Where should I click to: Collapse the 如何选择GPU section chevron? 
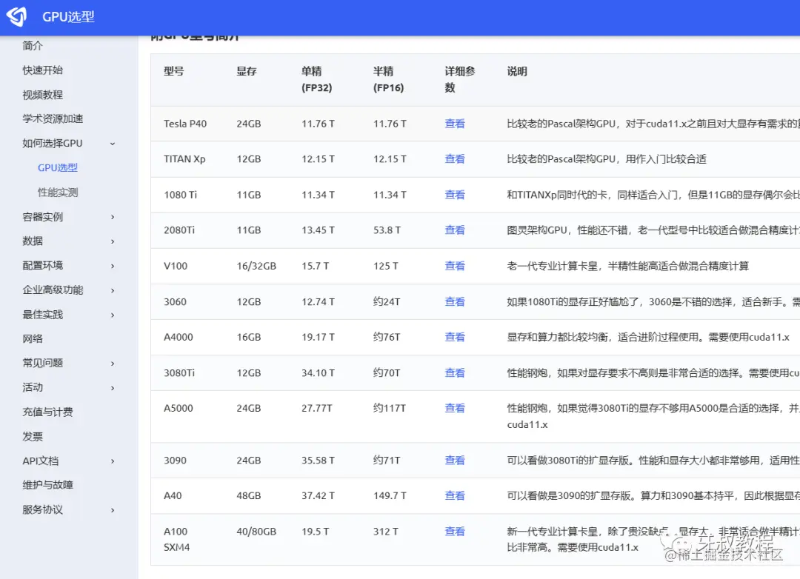[113, 144]
